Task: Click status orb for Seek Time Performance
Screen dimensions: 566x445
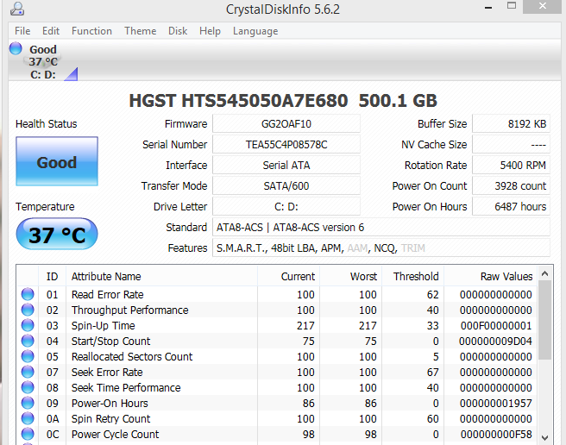Action: (x=28, y=387)
